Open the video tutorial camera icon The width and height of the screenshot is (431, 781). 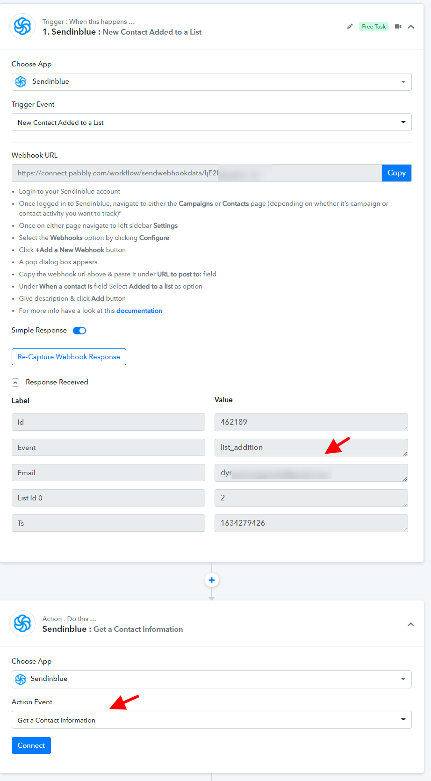pyautogui.click(x=398, y=27)
